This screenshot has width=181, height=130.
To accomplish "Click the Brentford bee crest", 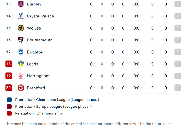I will pos(21,88).
